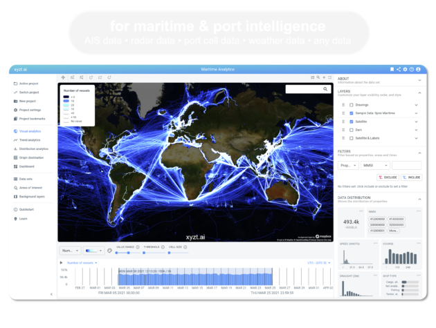This screenshot has height=328, width=436.
Task: Uncheck Sample Data: Spire Maritime layer
Action: (x=352, y=113)
